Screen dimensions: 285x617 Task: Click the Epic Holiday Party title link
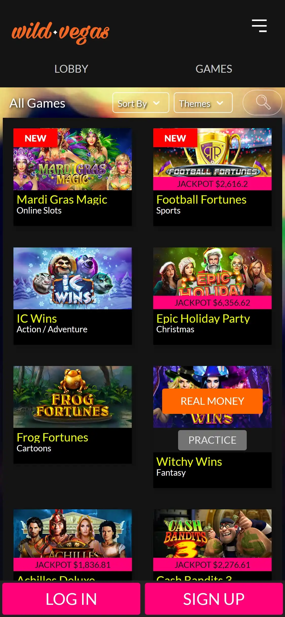coord(203,319)
